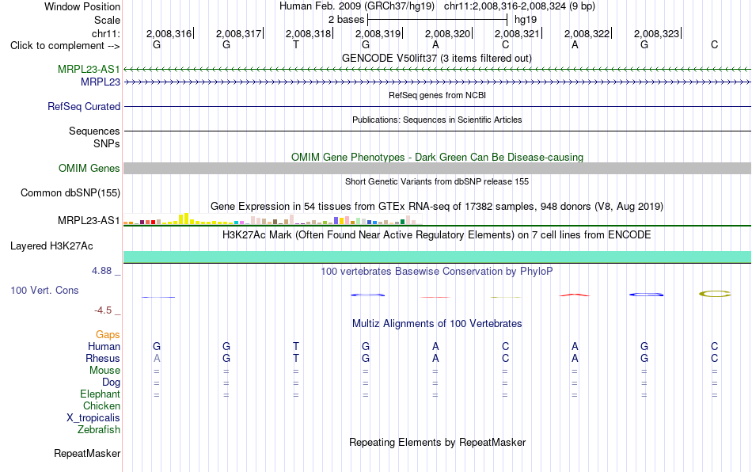This screenshot has height=472, width=752.
Task: Open the Short Genetic Variants from dbSNP title
Action: click(x=437, y=181)
